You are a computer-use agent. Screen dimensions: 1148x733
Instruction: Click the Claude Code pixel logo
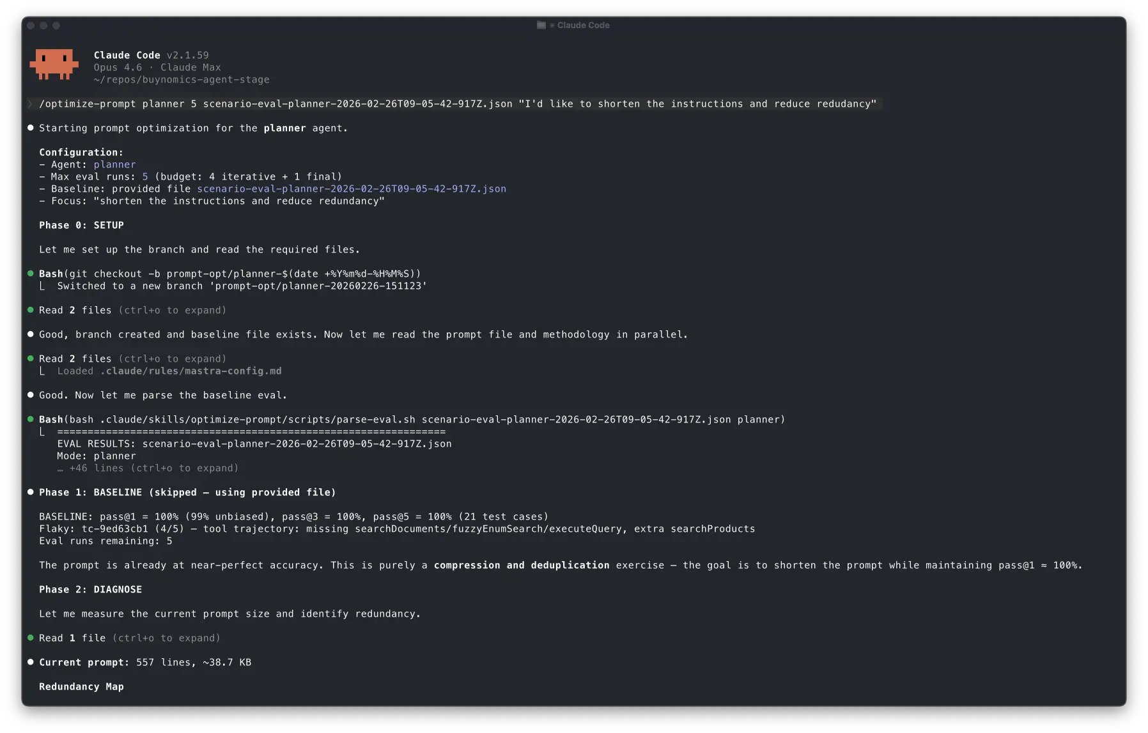click(x=54, y=65)
